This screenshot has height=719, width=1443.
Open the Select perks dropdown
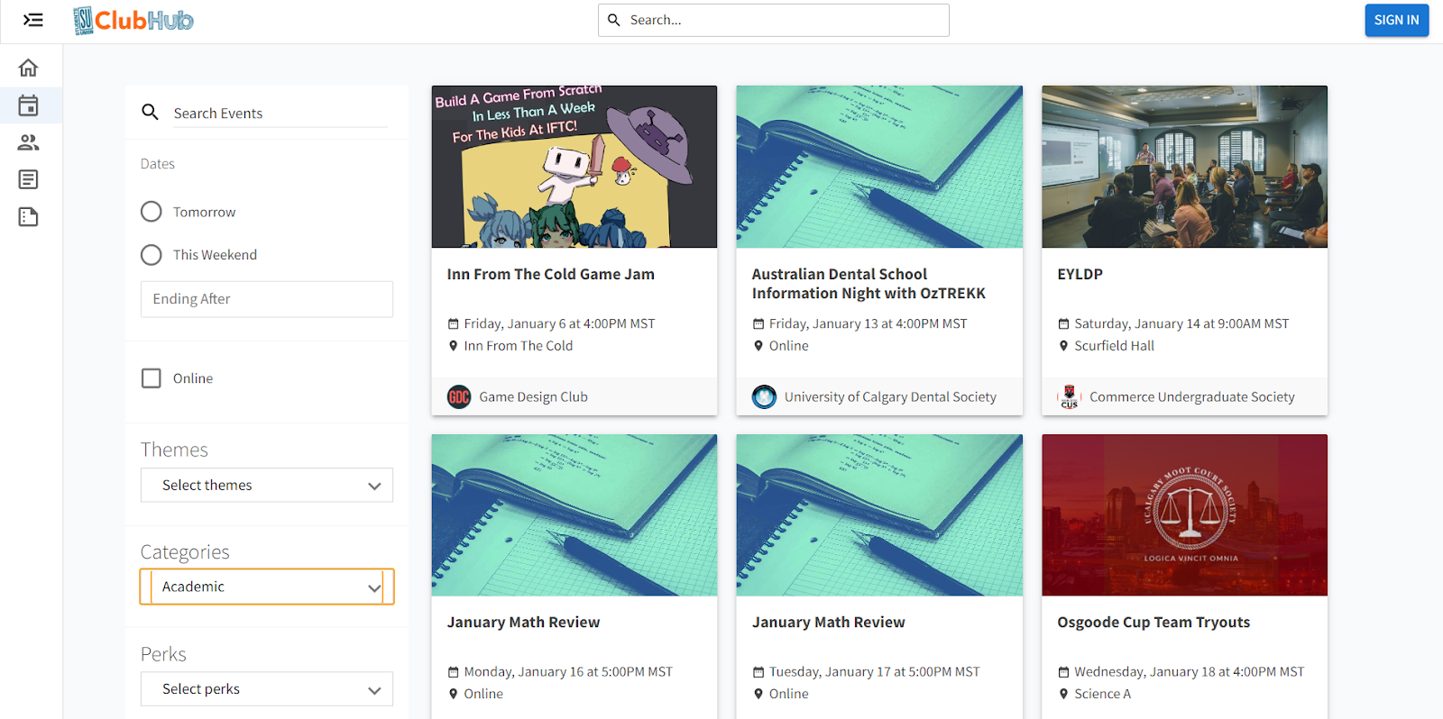[267, 689]
